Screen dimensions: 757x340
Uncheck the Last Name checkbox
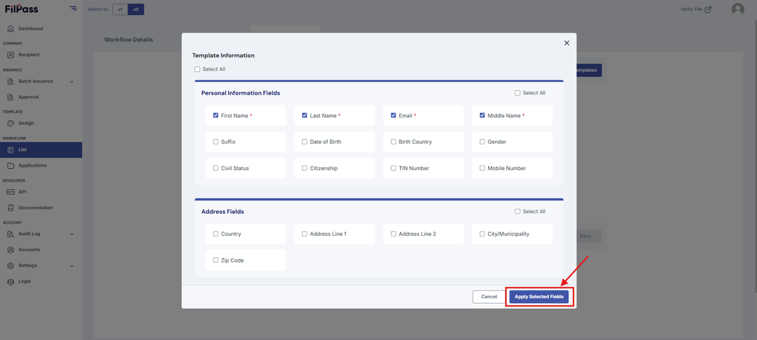pyautogui.click(x=305, y=115)
